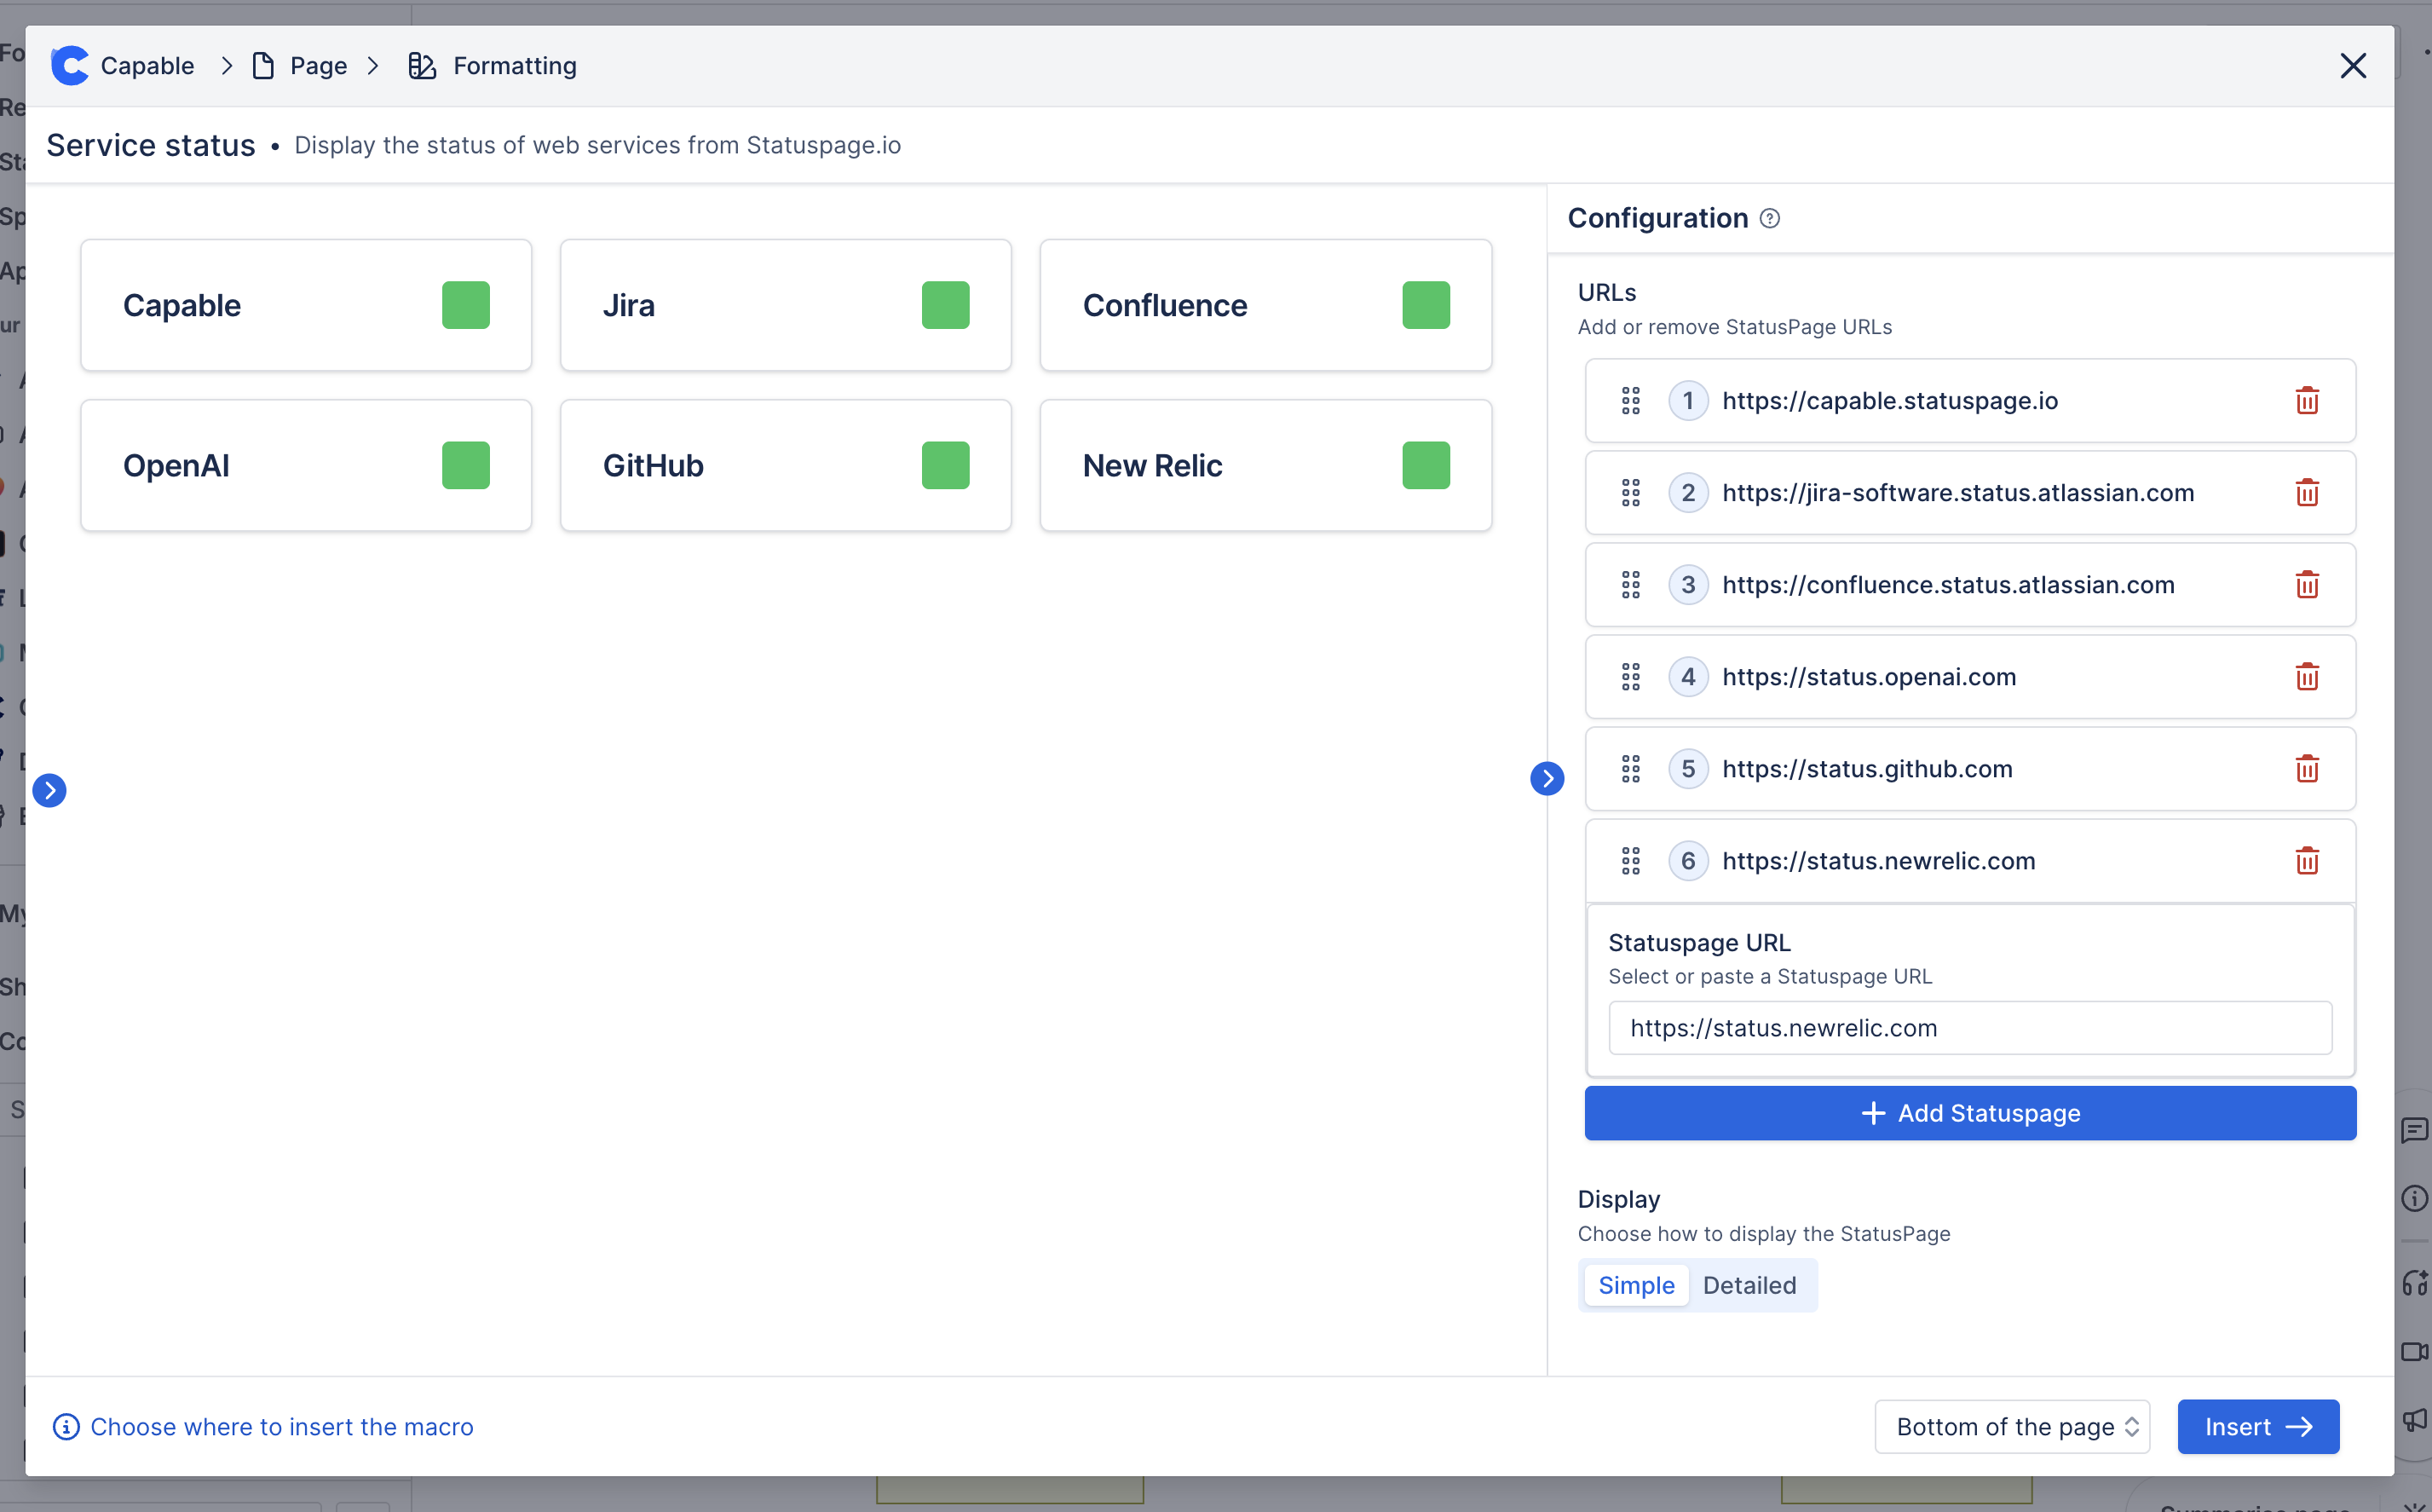The width and height of the screenshot is (2432, 1512).
Task: Open the Configuration help icon
Action: pos(1769,219)
